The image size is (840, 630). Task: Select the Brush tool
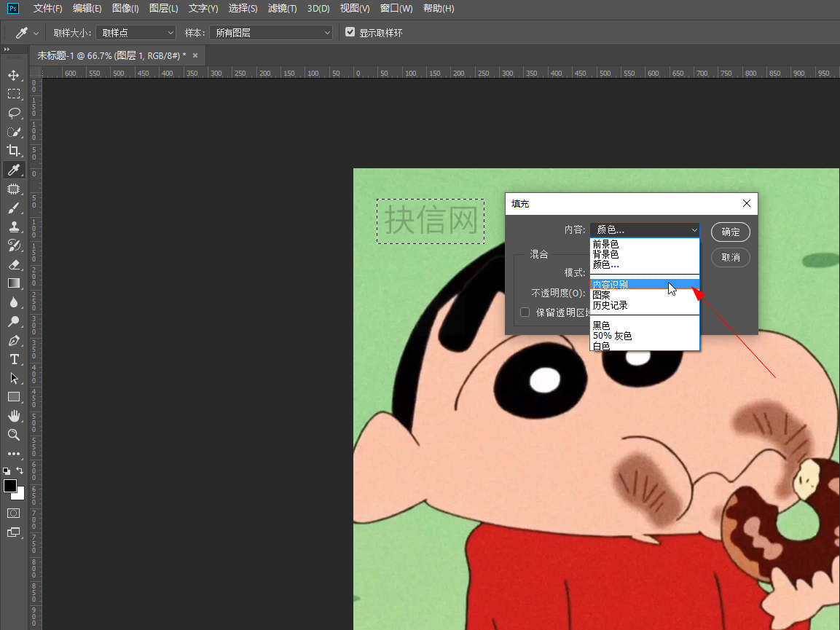(14, 208)
